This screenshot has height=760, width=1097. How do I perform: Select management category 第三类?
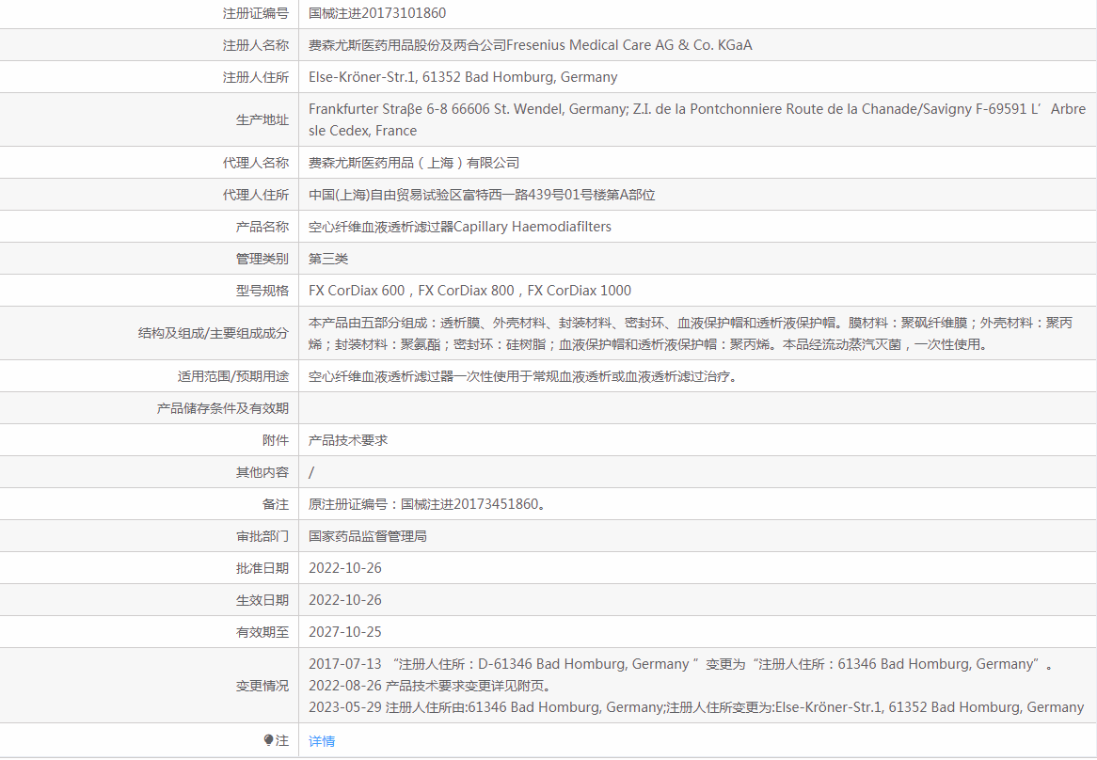(x=328, y=260)
